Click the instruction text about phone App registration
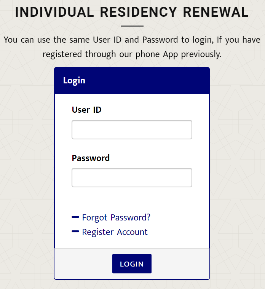The height and width of the screenshot is (289, 265). (132, 47)
